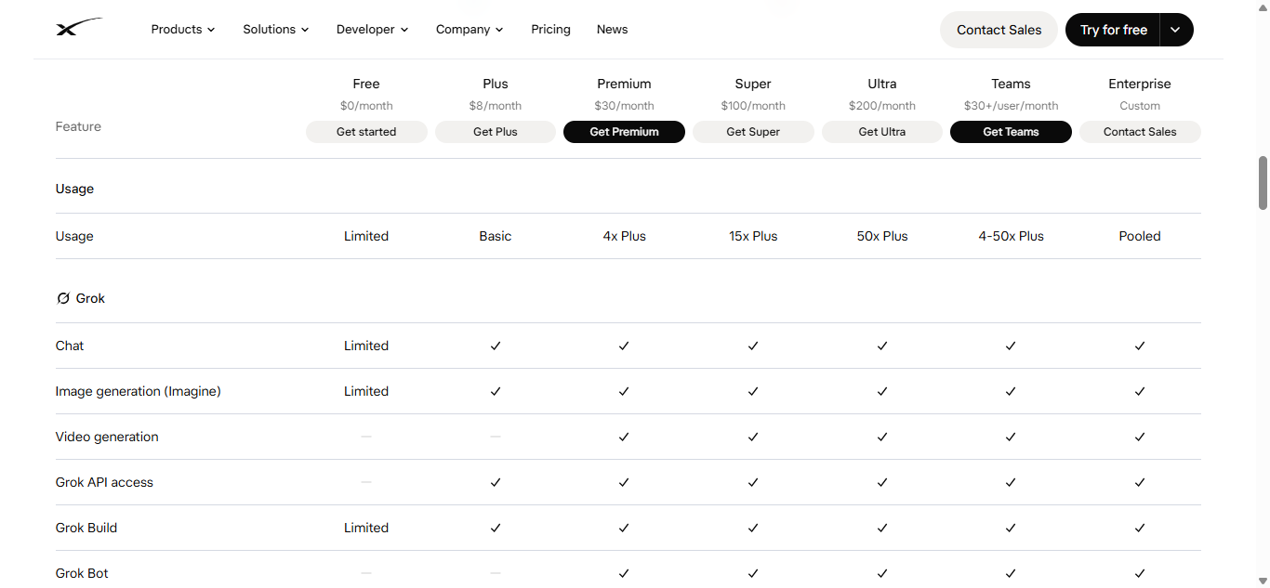Open the Developer dropdown
Screen dimensions: 1270x588
coord(373,30)
